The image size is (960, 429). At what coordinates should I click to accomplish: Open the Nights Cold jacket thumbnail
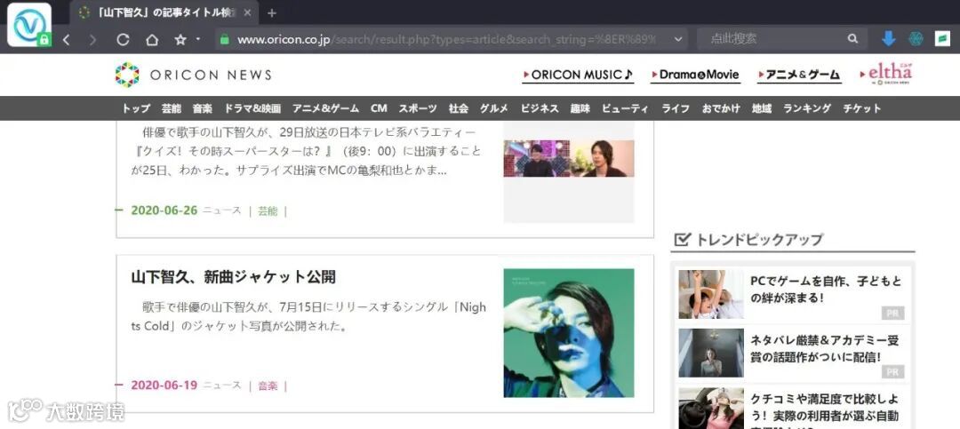569,333
